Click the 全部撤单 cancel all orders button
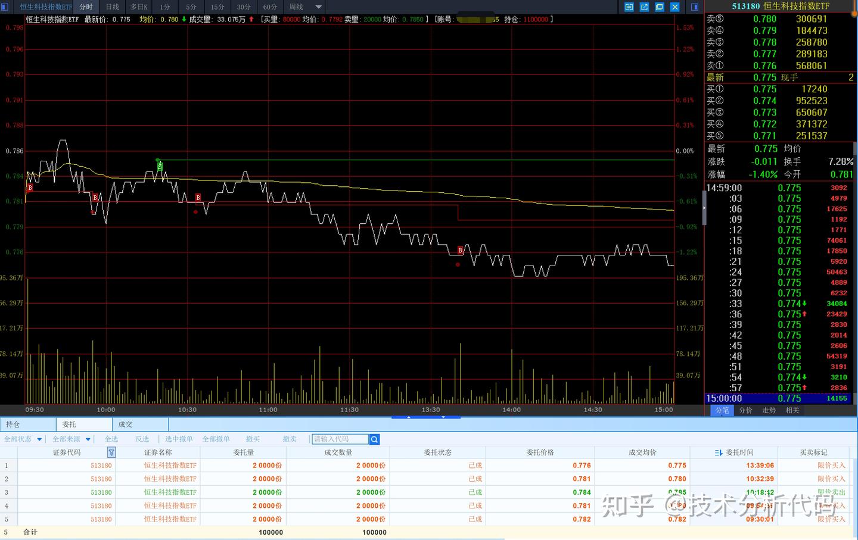 pyautogui.click(x=216, y=439)
